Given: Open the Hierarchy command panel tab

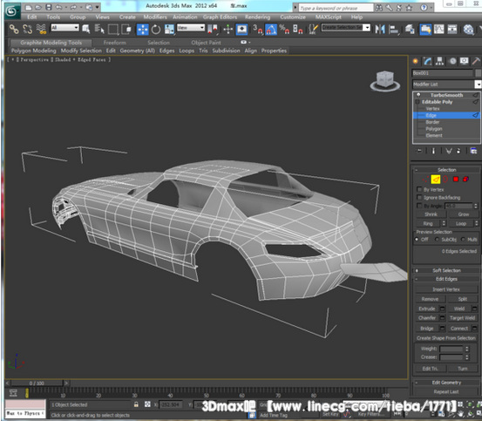Looking at the screenshot, I should coord(439,61).
